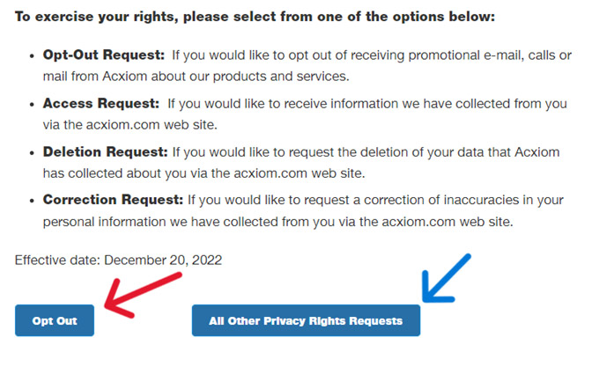This screenshot has width=599, height=367.
Task: Click 'acxiom.com' in the Access Request description
Action: [123, 125]
